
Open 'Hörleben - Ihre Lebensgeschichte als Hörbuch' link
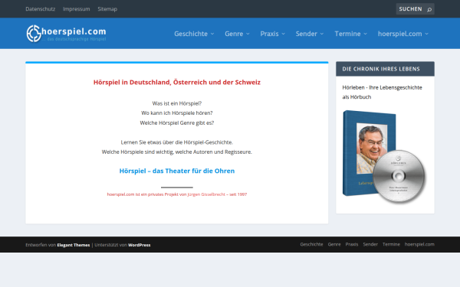(382, 93)
